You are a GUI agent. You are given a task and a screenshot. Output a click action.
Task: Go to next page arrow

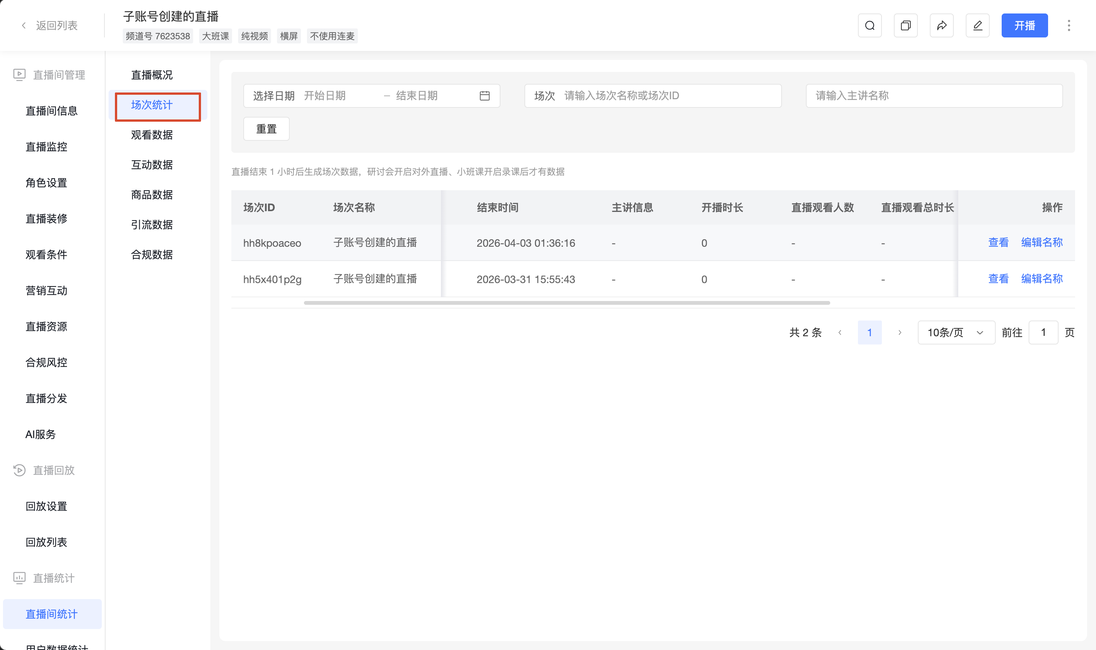(899, 332)
